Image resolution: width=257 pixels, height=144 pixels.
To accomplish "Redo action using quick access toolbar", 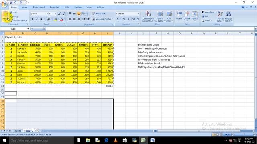I will (21, 2).
